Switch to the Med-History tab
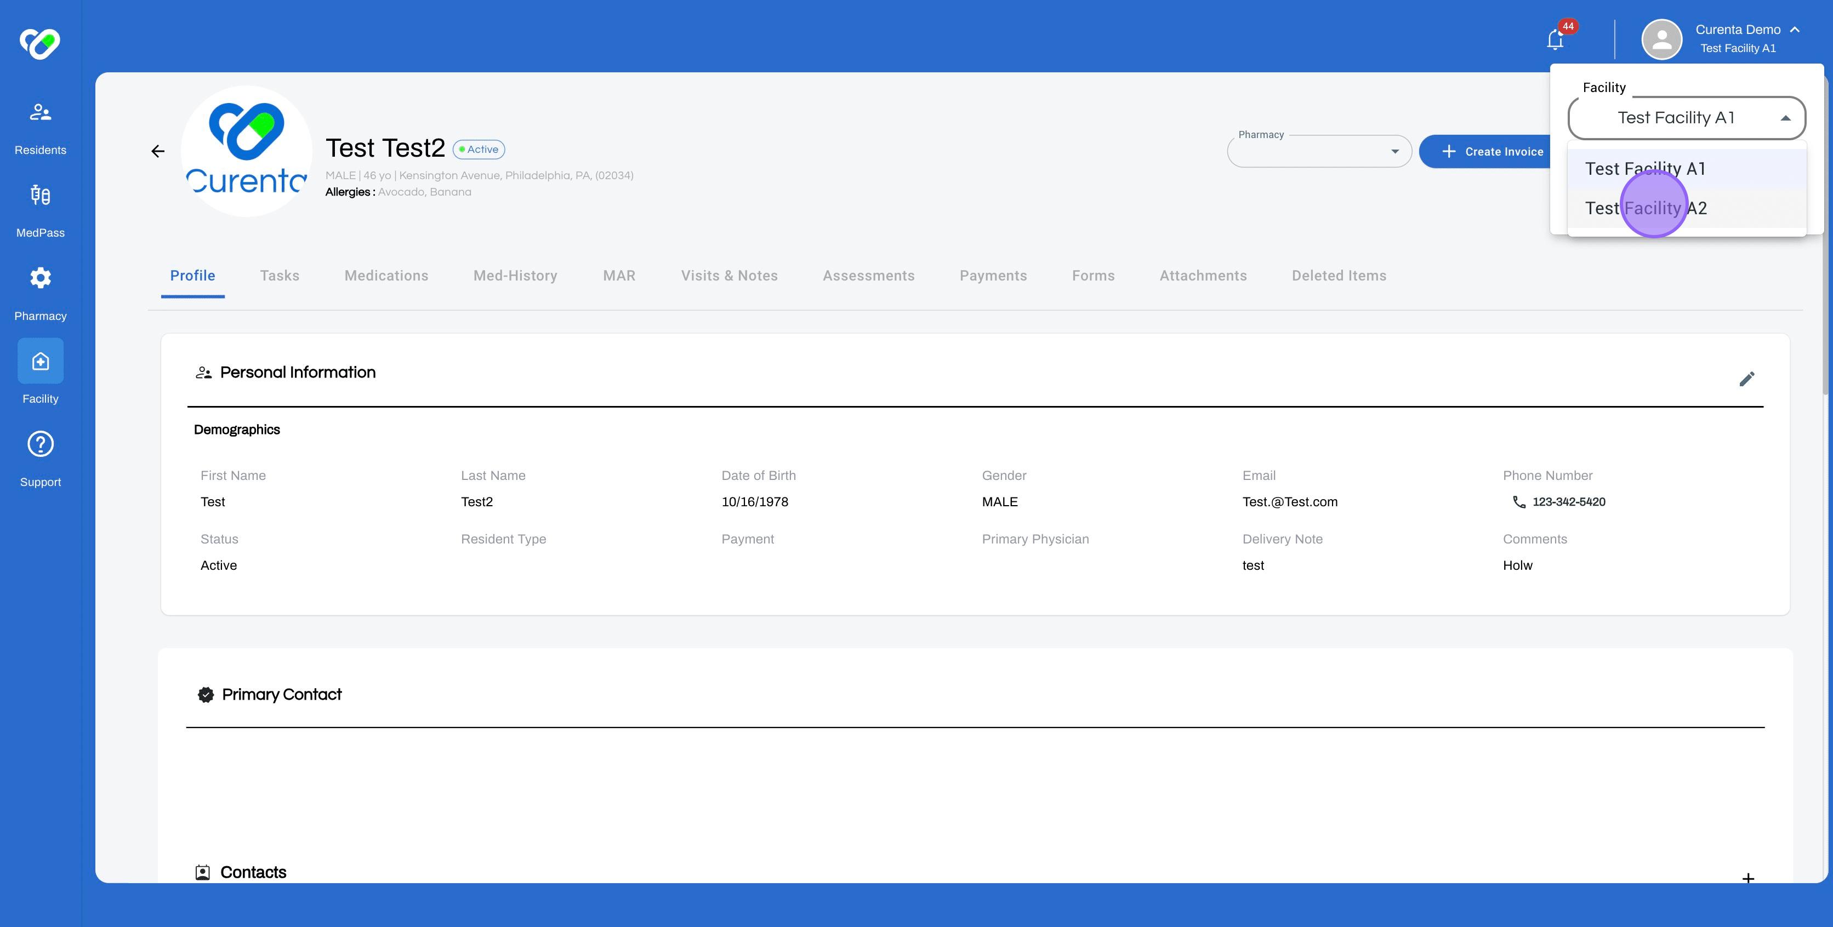 pos(515,276)
